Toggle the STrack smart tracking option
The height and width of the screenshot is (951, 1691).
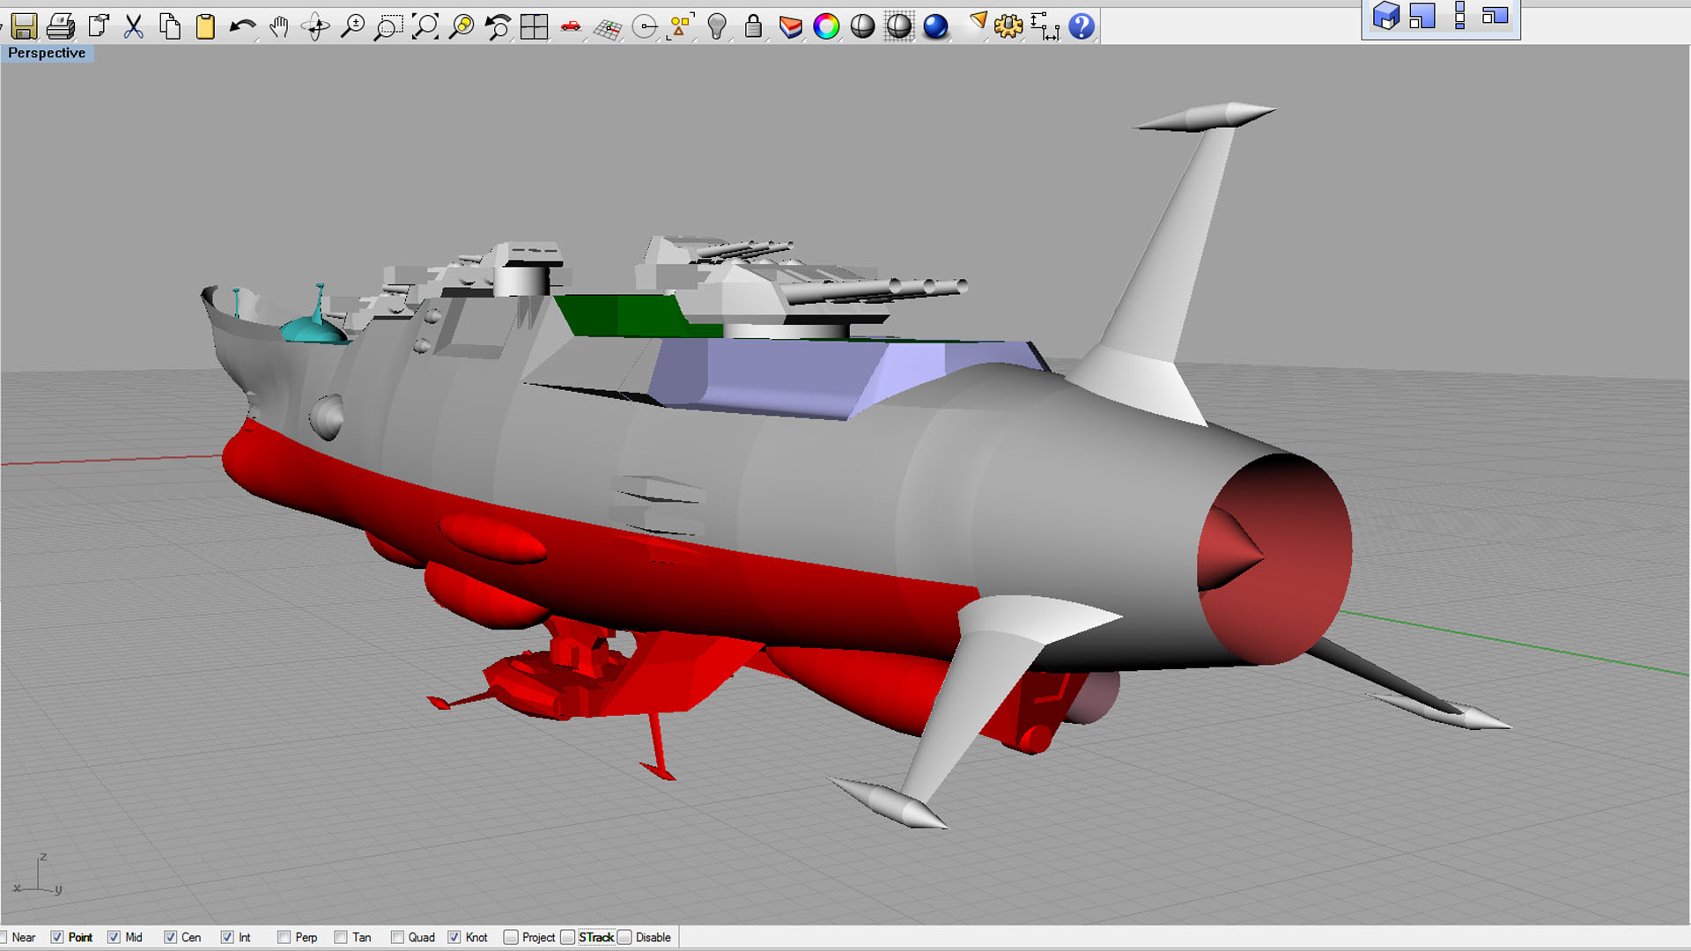[x=568, y=937]
